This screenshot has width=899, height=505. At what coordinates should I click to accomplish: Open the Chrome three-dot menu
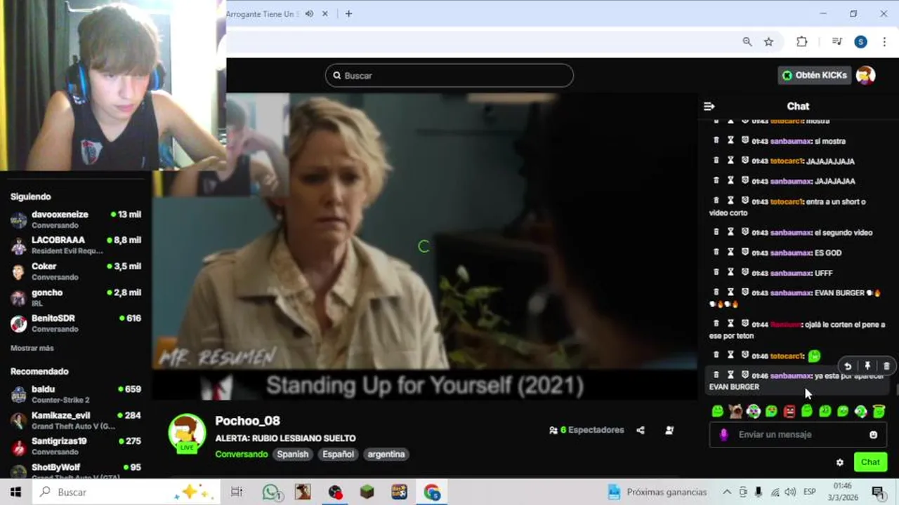point(884,41)
